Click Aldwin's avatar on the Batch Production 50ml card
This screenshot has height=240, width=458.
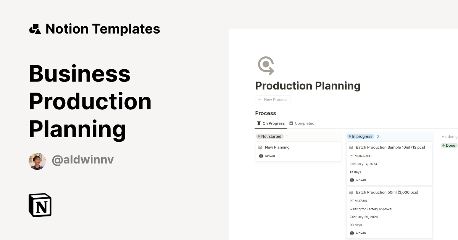click(352, 233)
